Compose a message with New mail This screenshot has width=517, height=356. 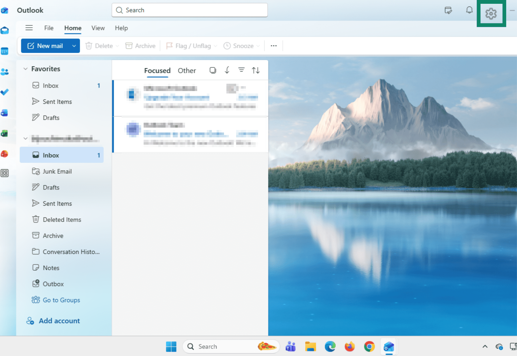tap(45, 46)
